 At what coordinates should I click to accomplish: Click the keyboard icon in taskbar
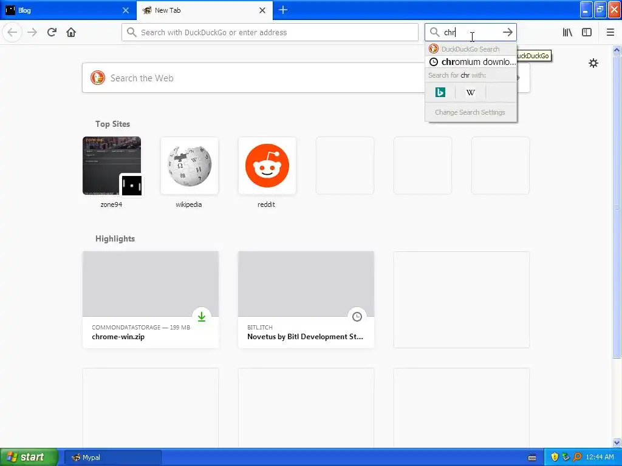pyautogui.click(x=532, y=458)
